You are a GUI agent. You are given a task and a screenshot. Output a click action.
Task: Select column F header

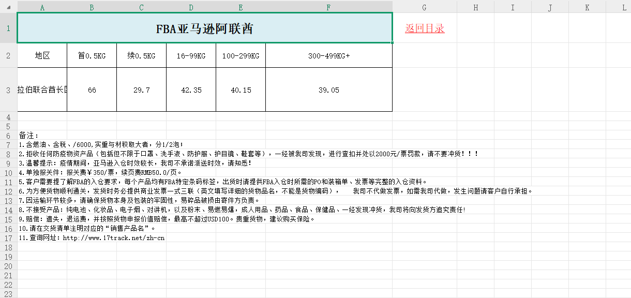tap(329, 7)
